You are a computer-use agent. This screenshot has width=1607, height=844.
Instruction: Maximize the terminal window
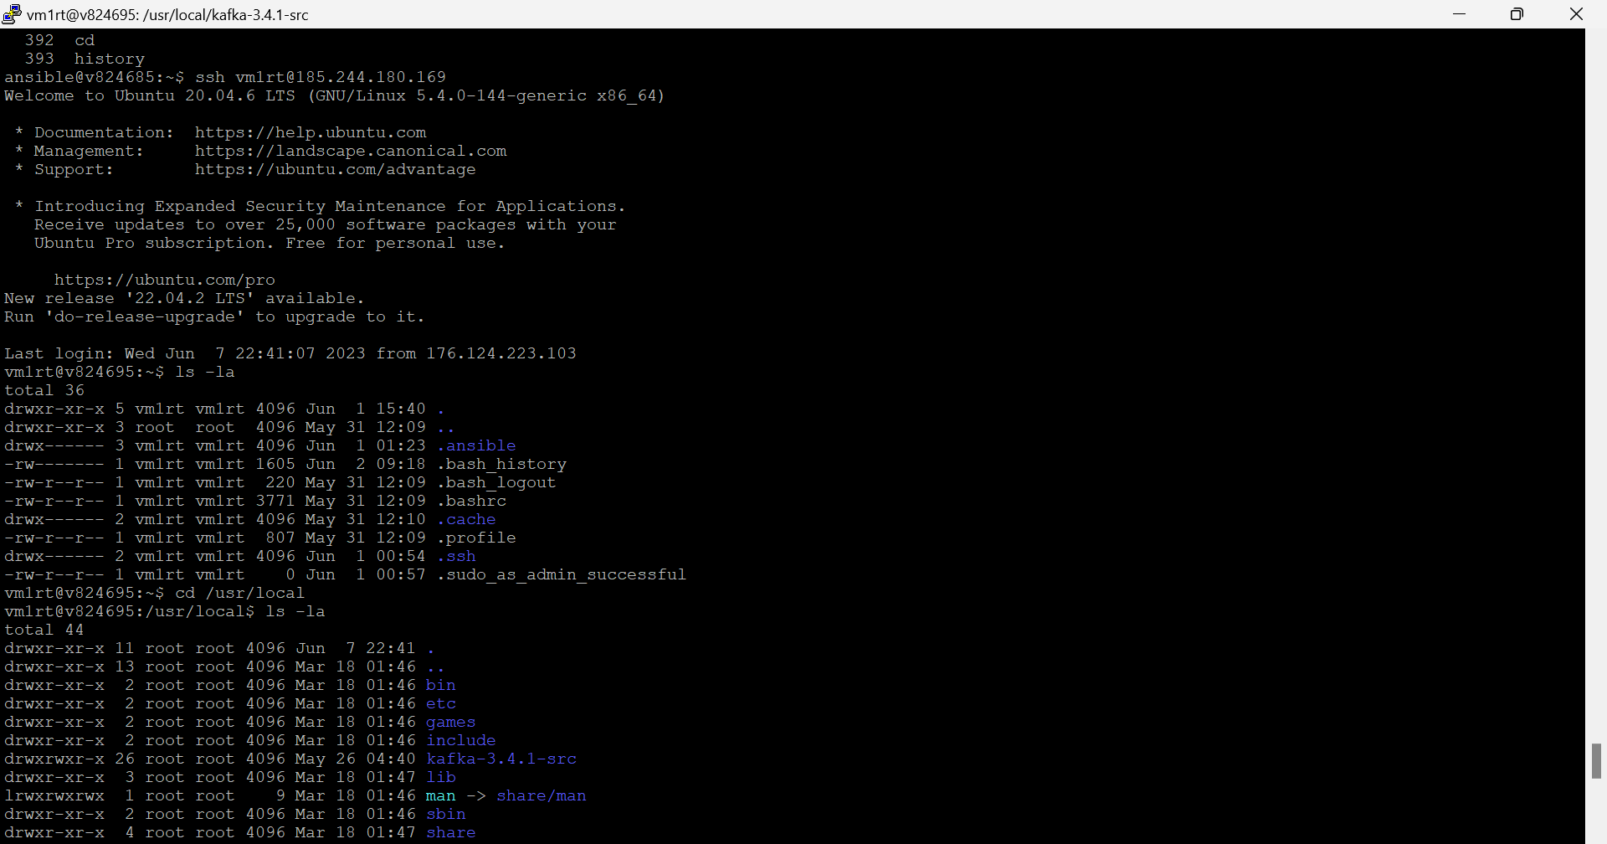[x=1517, y=13]
